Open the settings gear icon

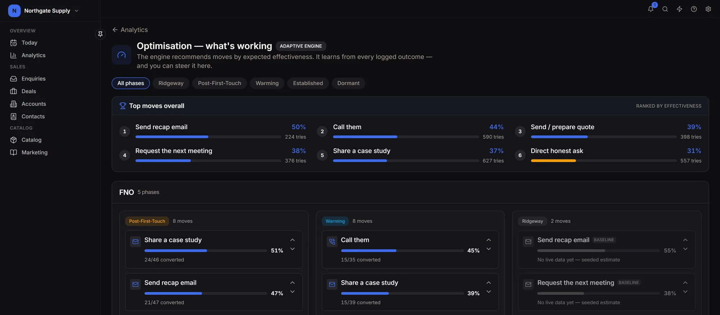(x=708, y=9)
